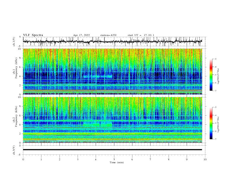Click the lower "log(PSD)(V²/Hz)" colorbar label

218,125
